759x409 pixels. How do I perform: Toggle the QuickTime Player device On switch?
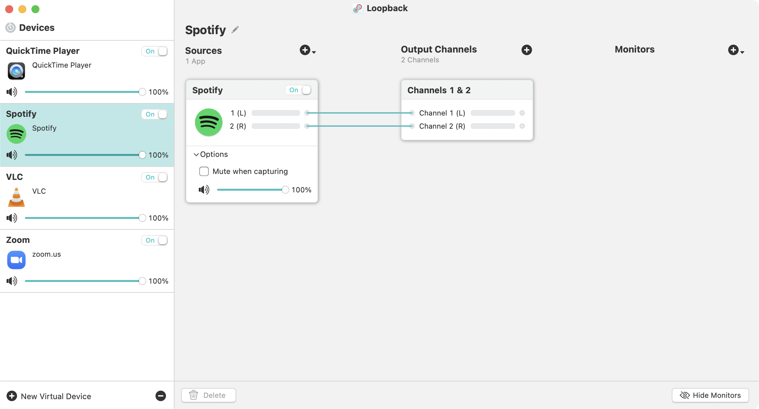coord(155,51)
